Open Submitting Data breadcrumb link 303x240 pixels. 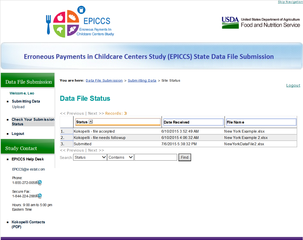[x=142, y=80]
